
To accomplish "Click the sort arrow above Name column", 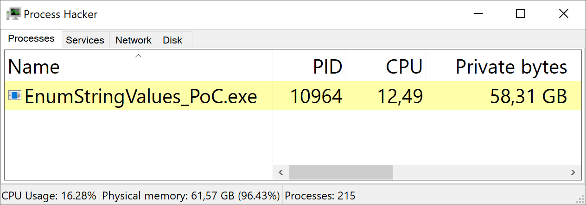I will click(x=138, y=56).
